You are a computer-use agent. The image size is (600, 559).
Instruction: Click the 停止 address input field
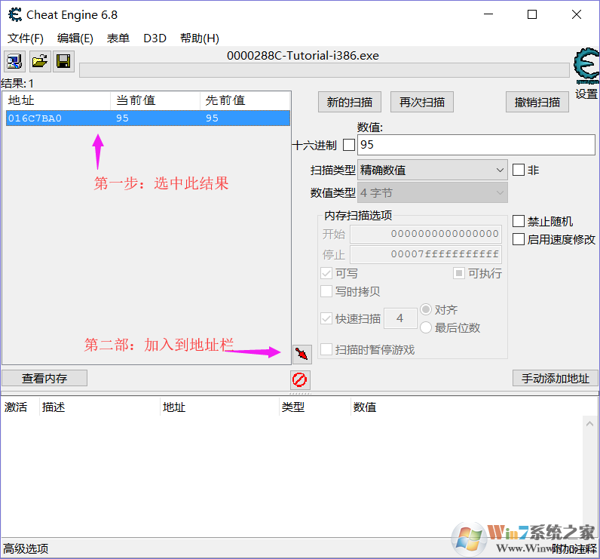tap(426, 254)
